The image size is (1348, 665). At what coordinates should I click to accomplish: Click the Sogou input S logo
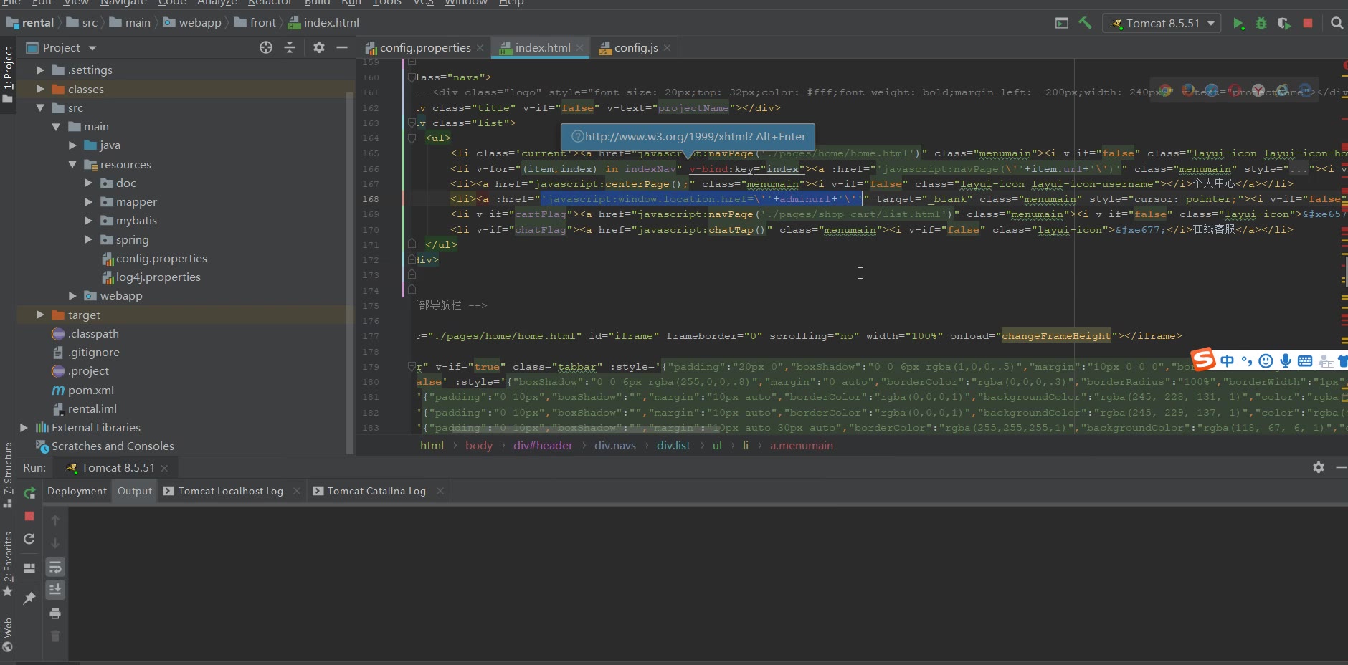click(1204, 360)
